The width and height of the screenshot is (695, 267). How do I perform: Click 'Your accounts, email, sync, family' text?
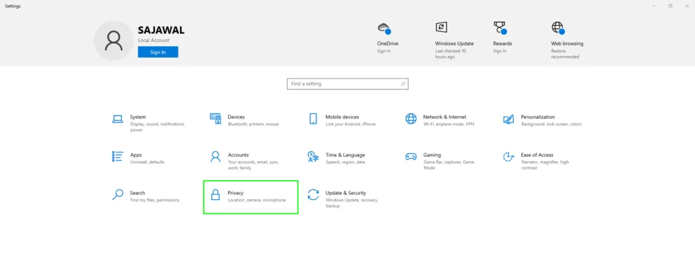[x=253, y=165]
